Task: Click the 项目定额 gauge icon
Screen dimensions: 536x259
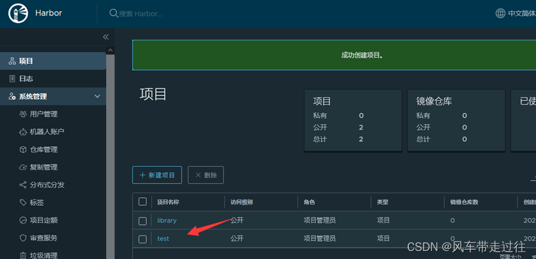Action: click(23, 220)
